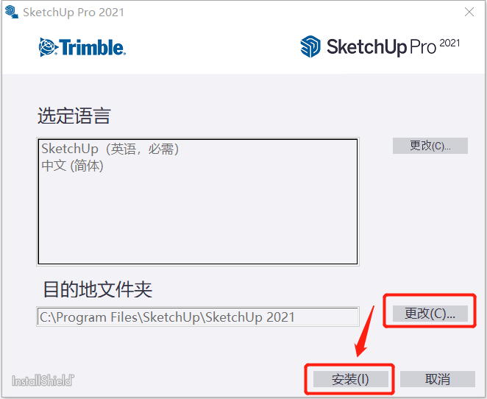
Task: Click the SketchUp installer icon in title bar
Action: pos(12,12)
